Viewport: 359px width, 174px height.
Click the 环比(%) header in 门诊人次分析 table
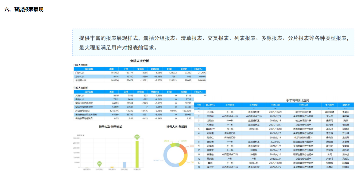(x=155, y=69)
